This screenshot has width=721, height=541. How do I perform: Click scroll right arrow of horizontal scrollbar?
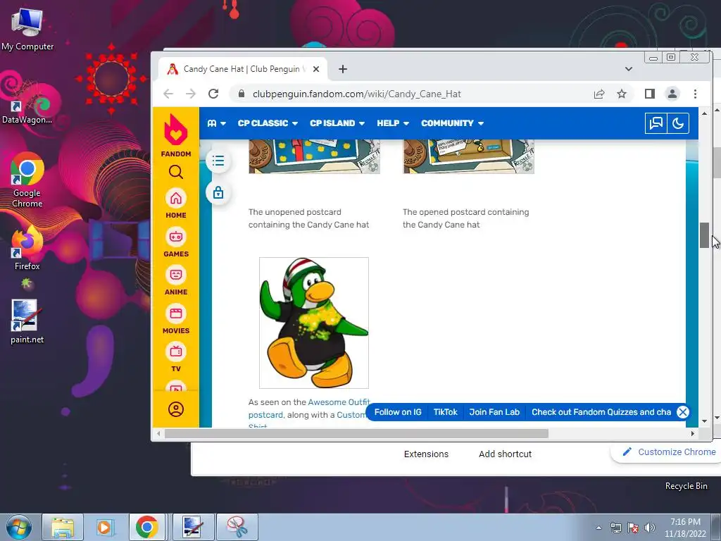click(693, 434)
